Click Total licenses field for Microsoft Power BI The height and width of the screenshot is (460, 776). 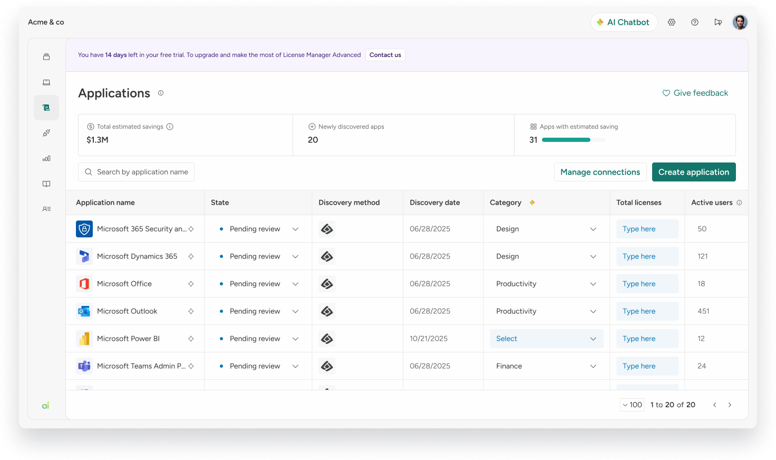click(647, 339)
